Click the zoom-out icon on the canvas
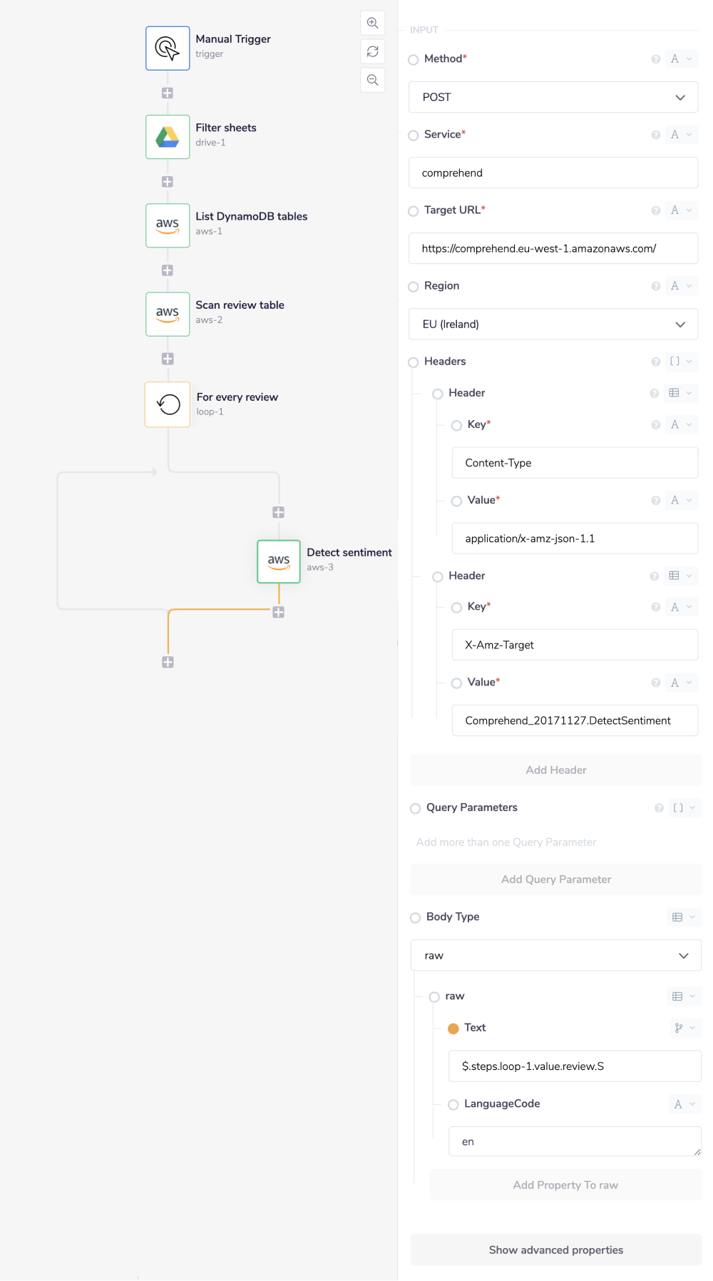Viewport: 713px width, 1281px height. point(371,80)
